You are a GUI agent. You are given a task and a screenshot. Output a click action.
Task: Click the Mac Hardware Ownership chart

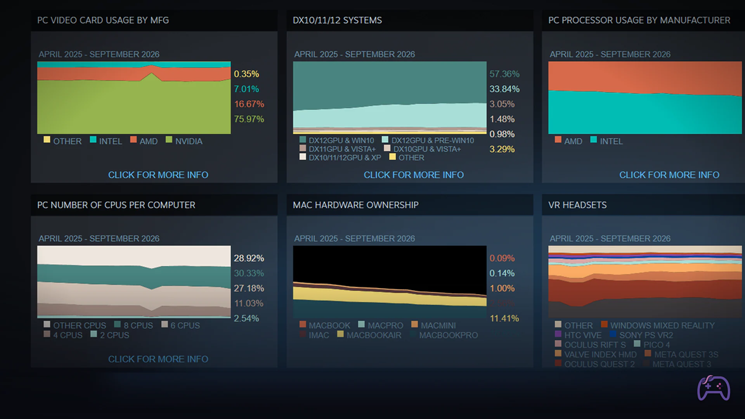tap(390, 282)
